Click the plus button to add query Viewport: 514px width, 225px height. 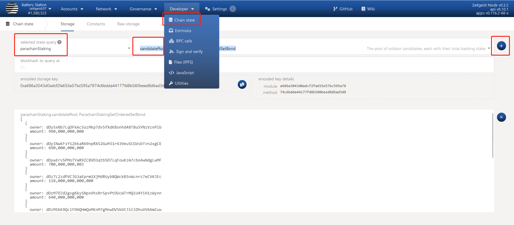coord(501,46)
